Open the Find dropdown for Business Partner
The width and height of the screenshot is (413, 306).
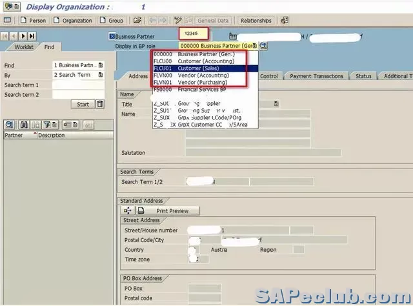click(x=101, y=65)
